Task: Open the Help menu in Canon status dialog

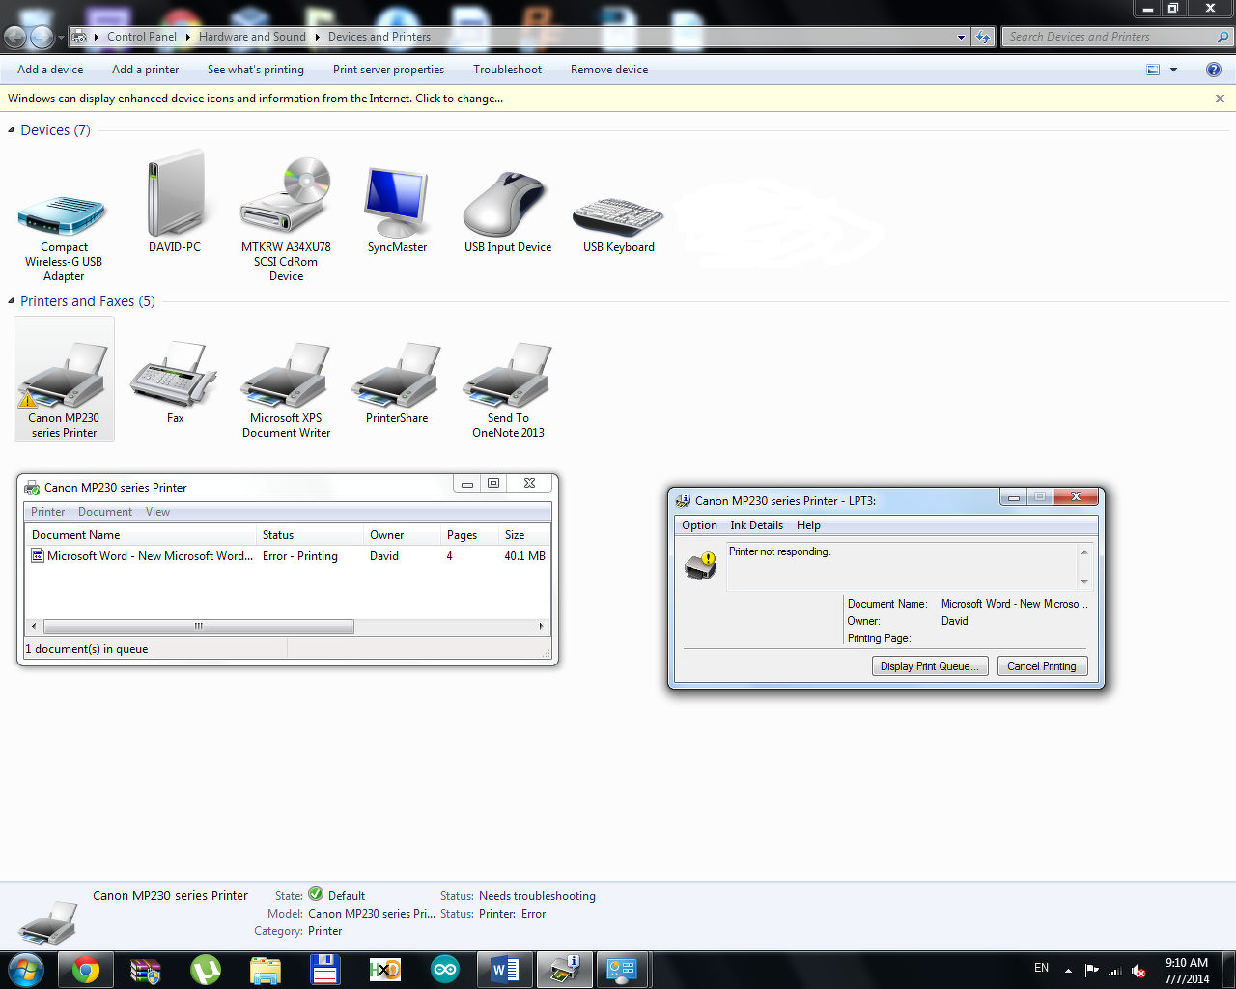Action: pos(808,525)
